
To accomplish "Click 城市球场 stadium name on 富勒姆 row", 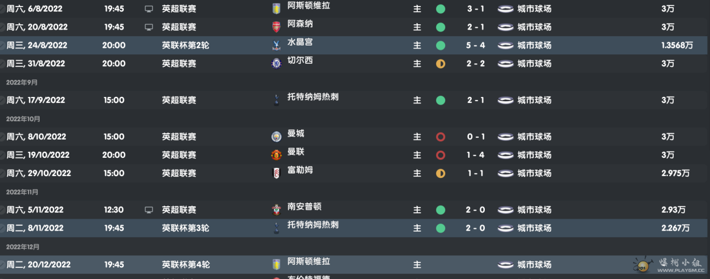I will tap(535, 173).
